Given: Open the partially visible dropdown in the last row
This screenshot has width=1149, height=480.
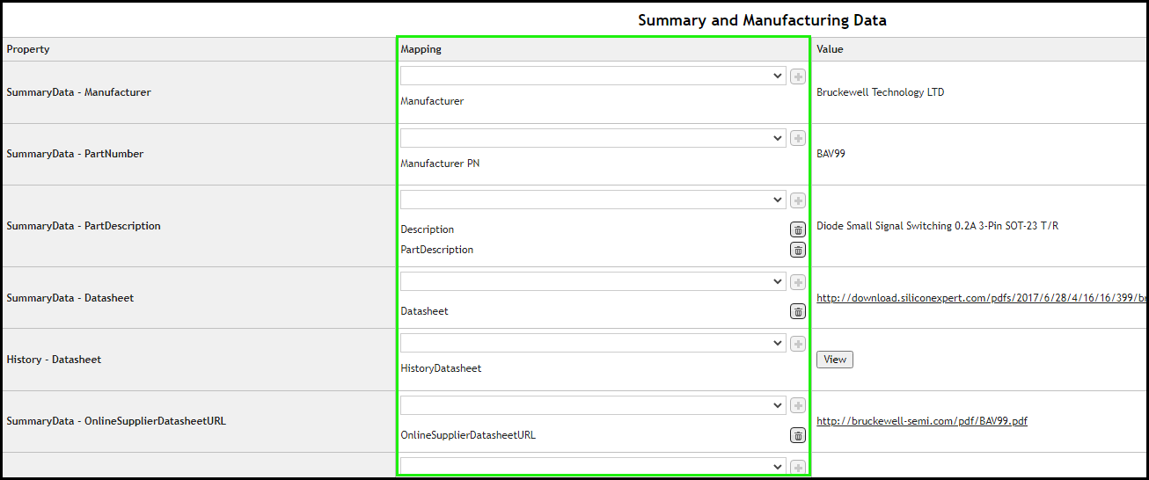Looking at the screenshot, I should [593, 466].
